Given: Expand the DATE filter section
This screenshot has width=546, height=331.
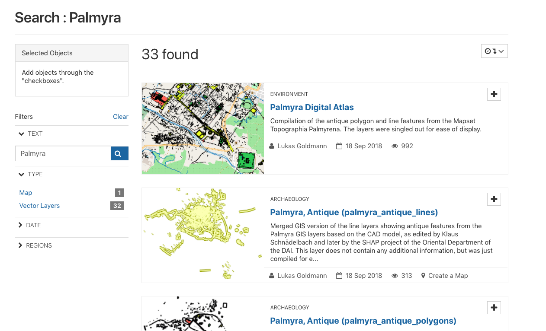Looking at the screenshot, I should [x=29, y=225].
